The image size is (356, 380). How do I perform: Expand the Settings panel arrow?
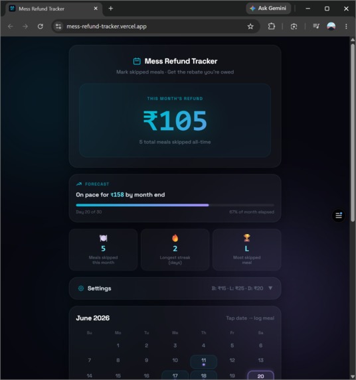[270, 288]
